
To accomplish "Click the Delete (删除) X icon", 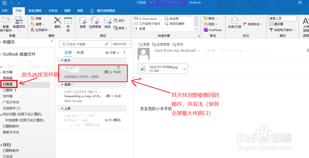I will pos(58,20).
